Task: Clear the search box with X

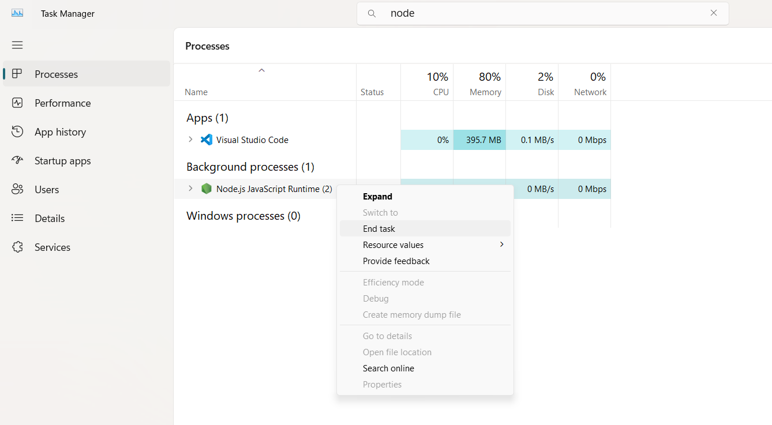Action: tap(714, 13)
